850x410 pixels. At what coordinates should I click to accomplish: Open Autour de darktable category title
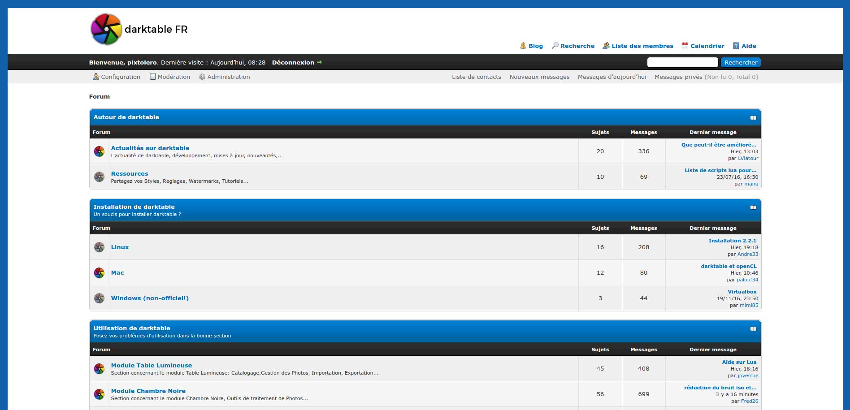[126, 117]
